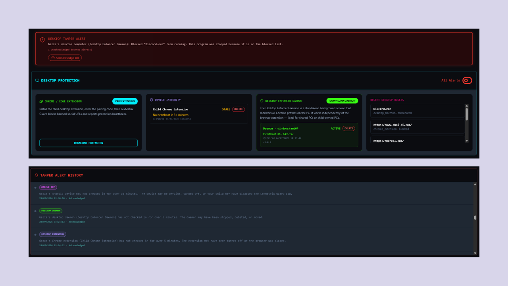Click the desktop daemon not checked in alert message
This screenshot has width=508, height=286.
coord(151,217)
